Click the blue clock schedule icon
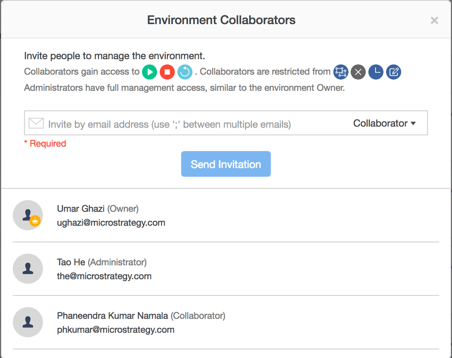The height and width of the screenshot is (358, 452). 376,72
